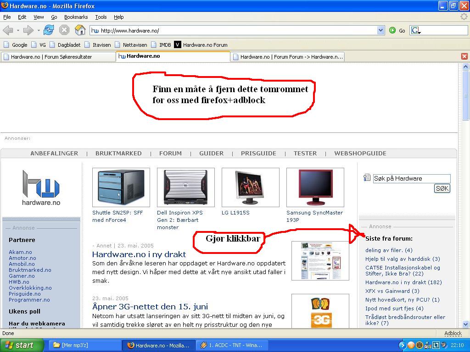Image resolution: width=470 pixels, height=352 pixels.
Task: Open forum thread Hjelp til valg av harddisk
Action: (x=403, y=259)
